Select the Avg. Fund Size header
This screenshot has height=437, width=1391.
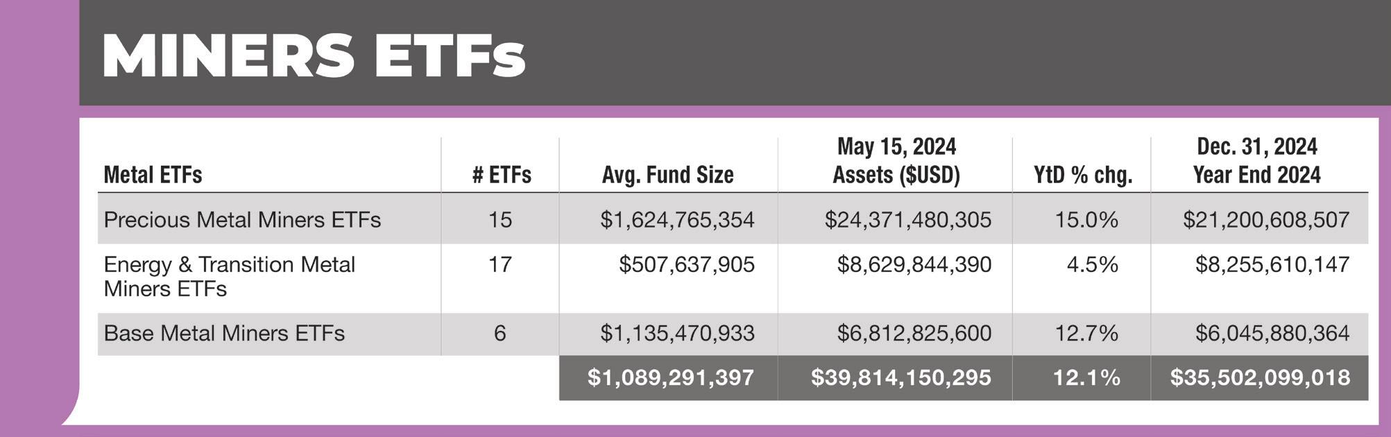click(x=667, y=175)
